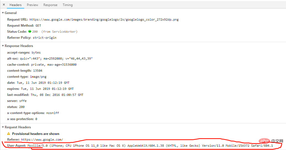Screen dimensions: 286x150
Task: Select the Request URL value
Action: pyautogui.click(x=104, y=20)
